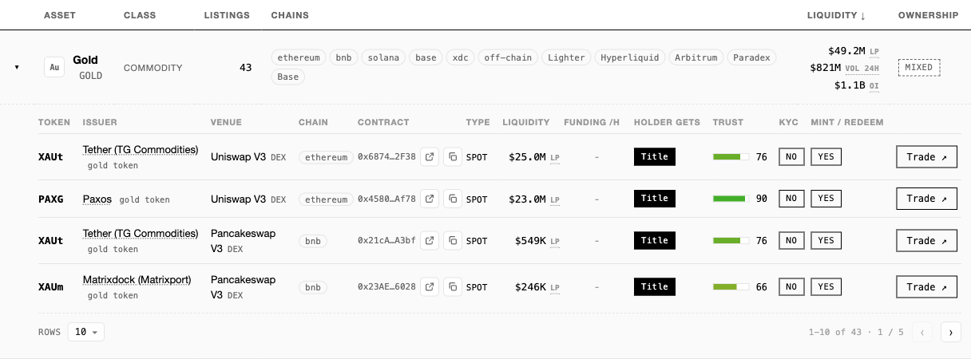
Task: Select the capitalized Base chain tag
Action: pyautogui.click(x=287, y=77)
